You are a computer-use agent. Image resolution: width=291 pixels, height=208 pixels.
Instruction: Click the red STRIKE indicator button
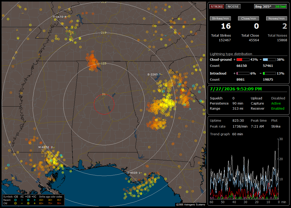217,6
